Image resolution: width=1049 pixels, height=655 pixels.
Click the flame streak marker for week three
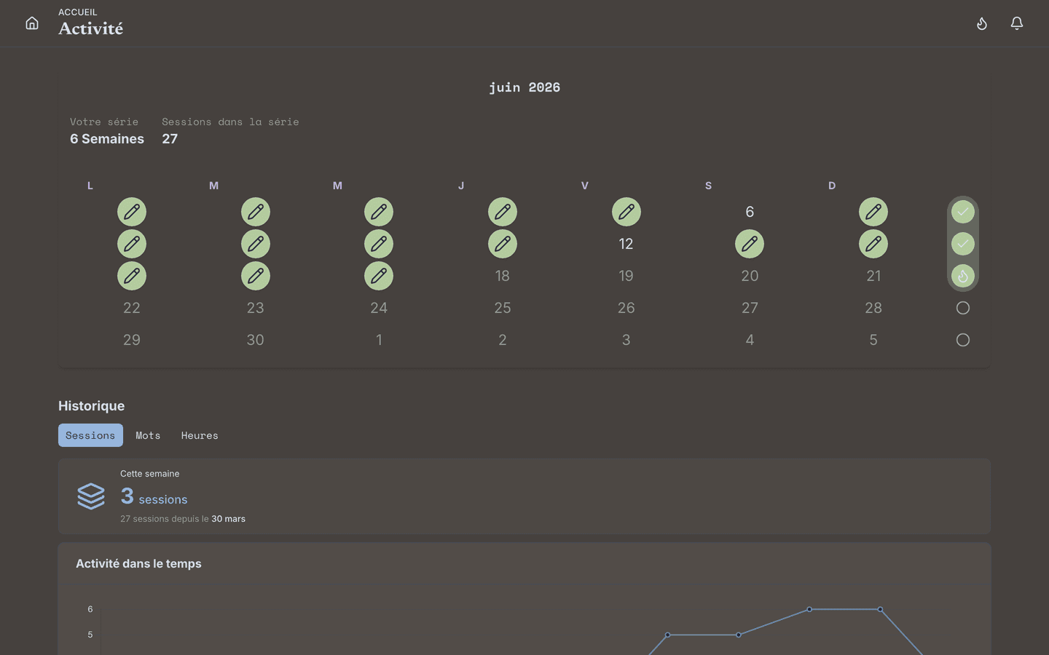963,276
